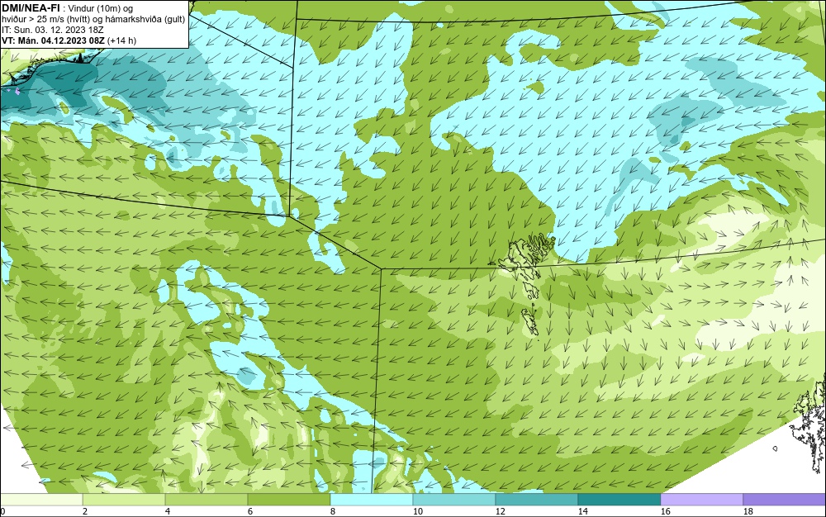The width and height of the screenshot is (826, 517).
Task: Click the legend scale label '12'
Action: [500, 511]
